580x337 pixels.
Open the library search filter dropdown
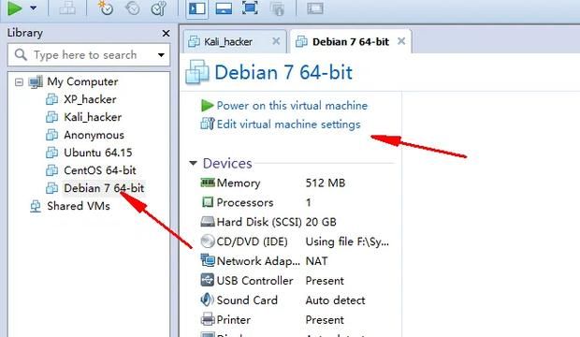tap(161, 55)
